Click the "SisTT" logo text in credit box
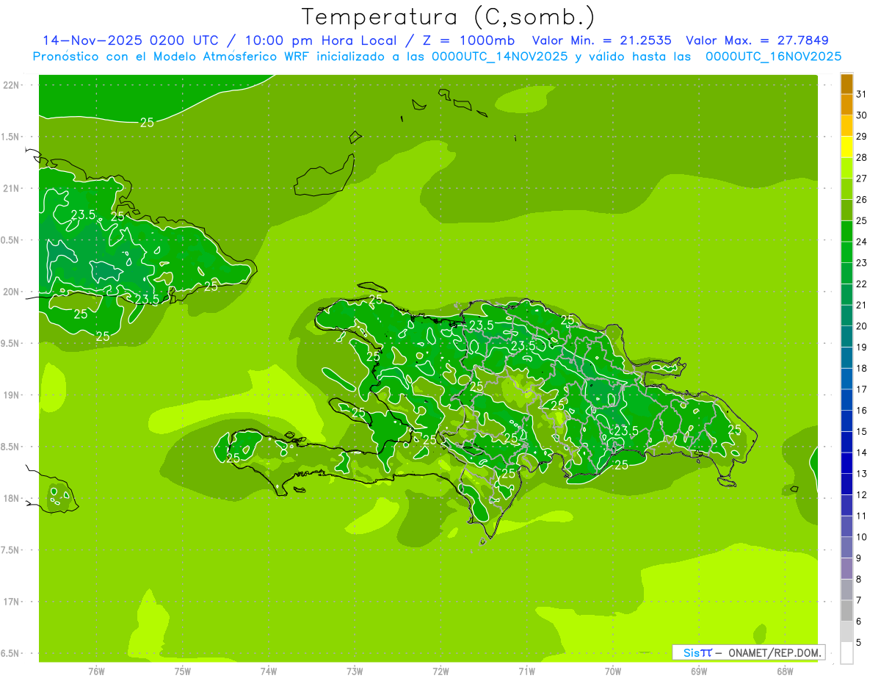The width and height of the screenshot is (881, 681). [x=697, y=652]
